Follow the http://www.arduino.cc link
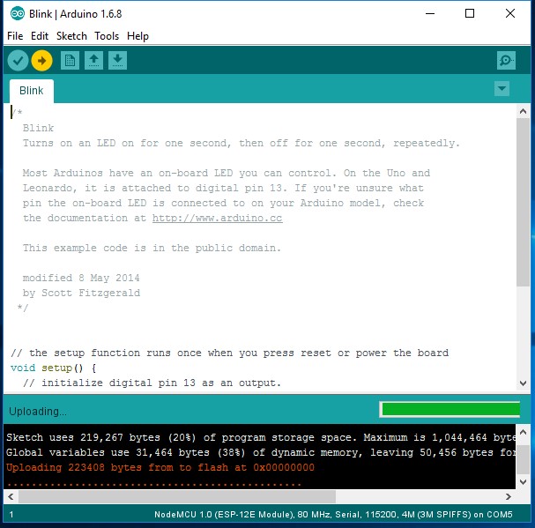Viewport: 535px width, 528px height. pyautogui.click(x=218, y=218)
